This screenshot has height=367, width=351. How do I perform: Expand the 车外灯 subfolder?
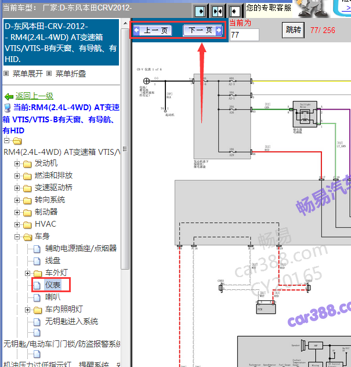pyautogui.click(x=27, y=273)
